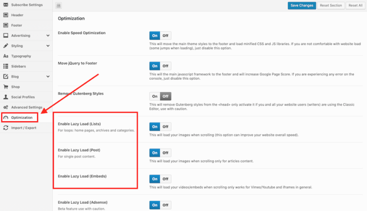Expand the Styling submenu chevron
This screenshot has height=211, width=367.
pos(48,46)
